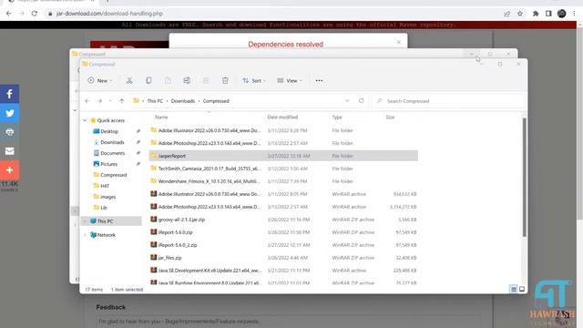Click the Feedback text box on webpage
Image resolution: width=583 pixels, height=328 pixels.
pyautogui.click(x=288, y=322)
